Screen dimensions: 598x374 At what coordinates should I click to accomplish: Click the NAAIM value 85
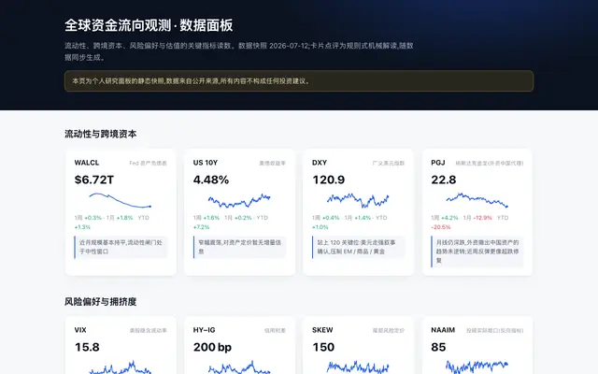click(438, 347)
